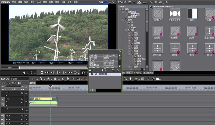Toggle title visibility on track 1 T
This screenshot has width=215, height=125.
click(22, 109)
